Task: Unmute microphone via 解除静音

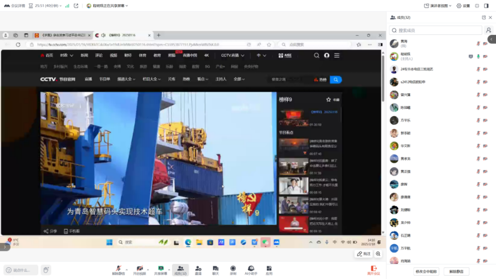Action: pyautogui.click(x=118, y=270)
